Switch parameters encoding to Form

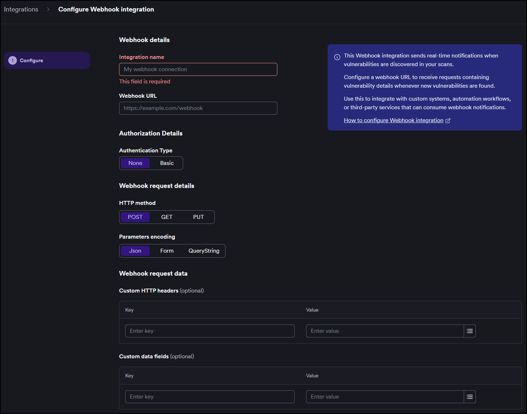point(167,250)
